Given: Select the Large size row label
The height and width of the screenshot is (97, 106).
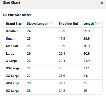Looking at the screenshot, I should (x=10, y=54).
